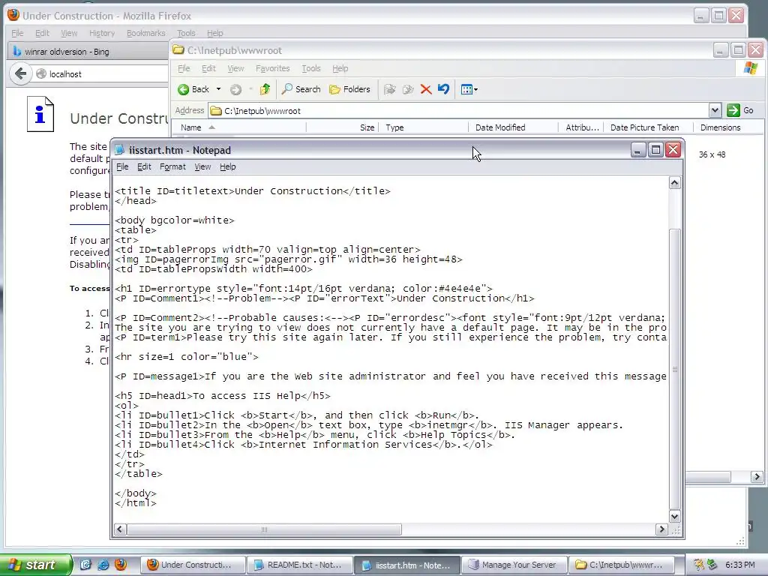Sort by Name column header
The height and width of the screenshot is (576, 768).
pyautogui.click(x=239, y=127)
